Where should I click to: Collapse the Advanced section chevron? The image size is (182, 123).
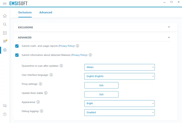click(x=169, y=37)
